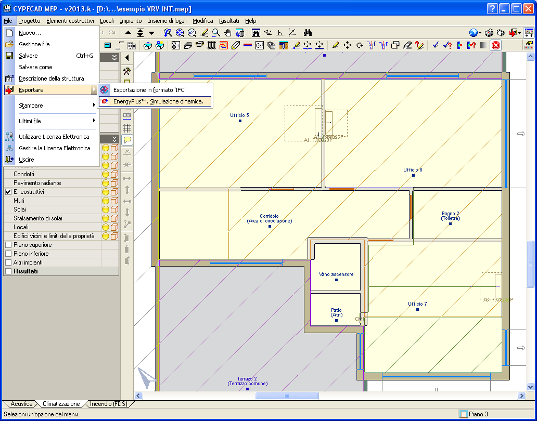Screen dimensions: 537x421
Task: Switch to the Incendio (FDS) tab
Action: point(109,404)
